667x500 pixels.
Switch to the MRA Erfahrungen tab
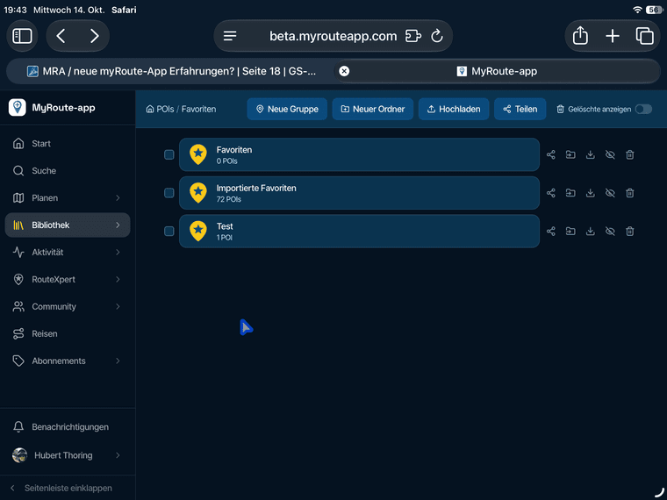click(170, 71)
